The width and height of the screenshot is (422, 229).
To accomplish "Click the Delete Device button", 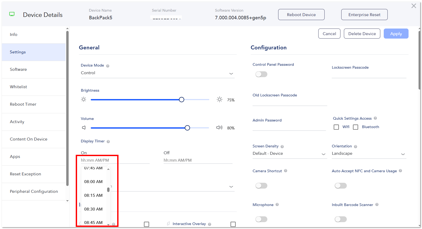I will [362, 34].
